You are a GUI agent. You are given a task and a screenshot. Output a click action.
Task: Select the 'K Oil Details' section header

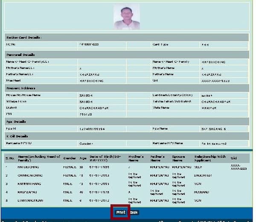pos(127,136)
